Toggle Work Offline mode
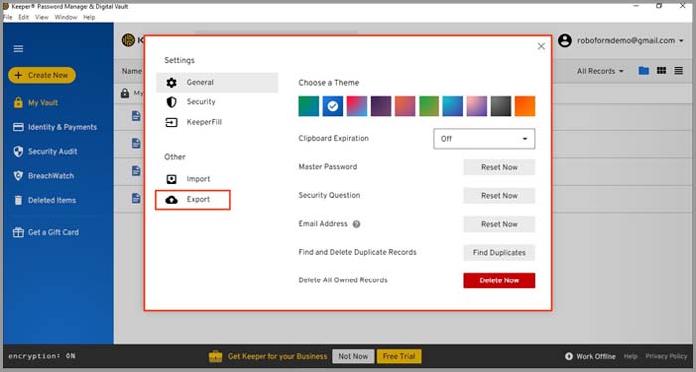This screenshot has height=372, width=696. 590,356
